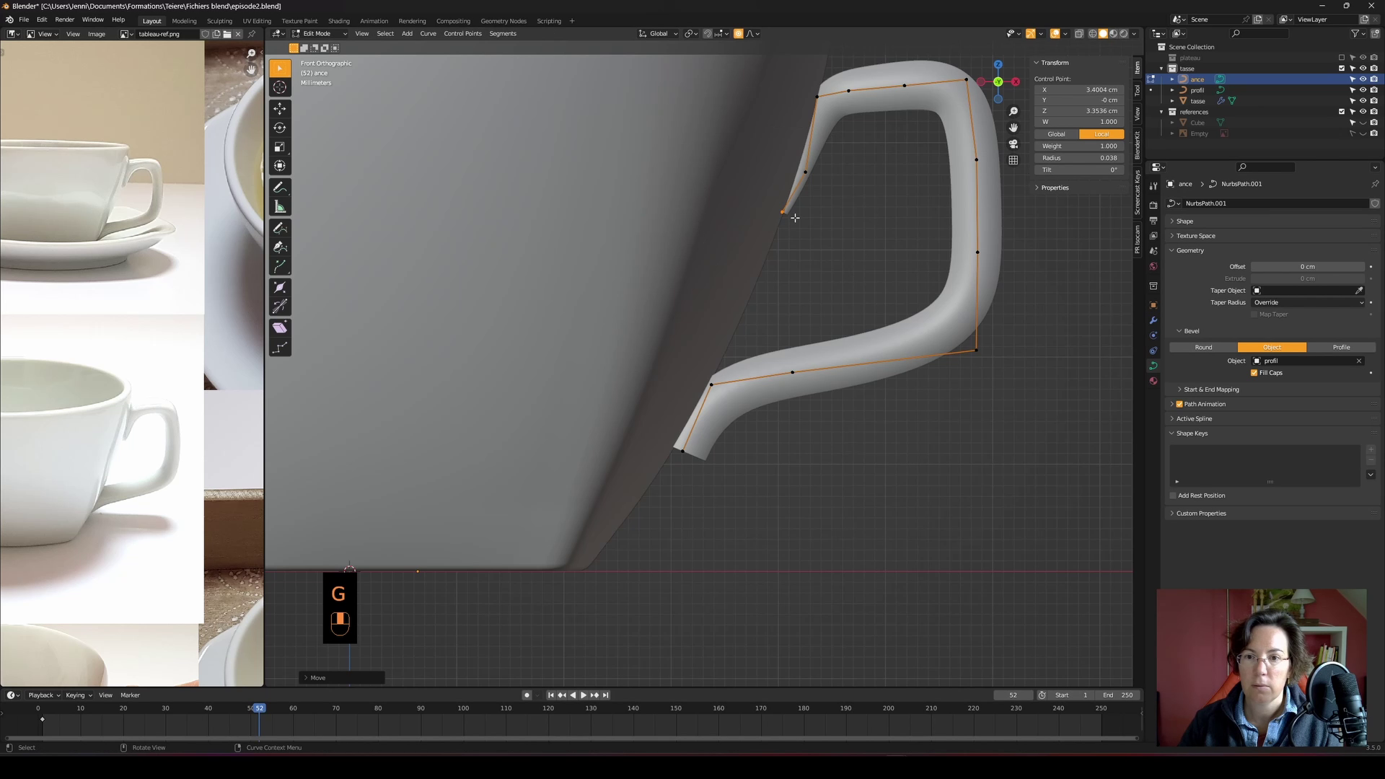Screen dimensions: 1385x779
Task: Enable the Fill Caps checkbox under Bevel
Action: [1256, 372]
